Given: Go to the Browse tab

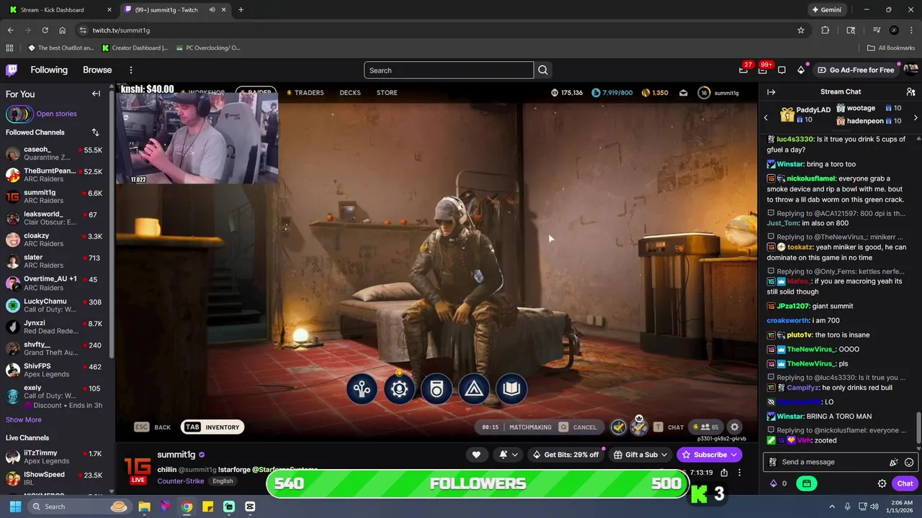Looking at the screenshot, I should tap(97, 70).
